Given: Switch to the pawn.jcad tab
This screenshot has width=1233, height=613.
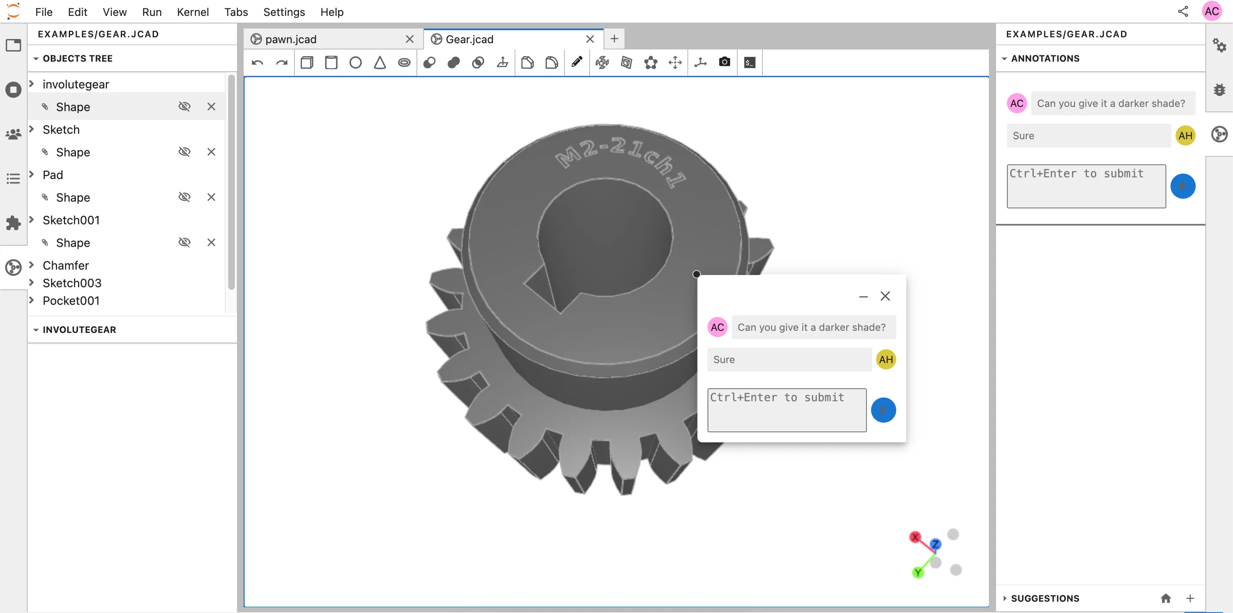Looking at the screenshot, I should (291, 39).
